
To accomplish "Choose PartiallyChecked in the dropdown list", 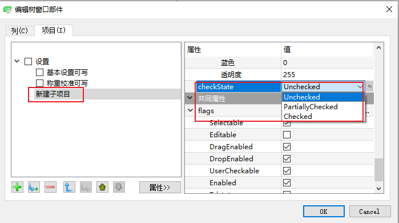I will point(323,107).
